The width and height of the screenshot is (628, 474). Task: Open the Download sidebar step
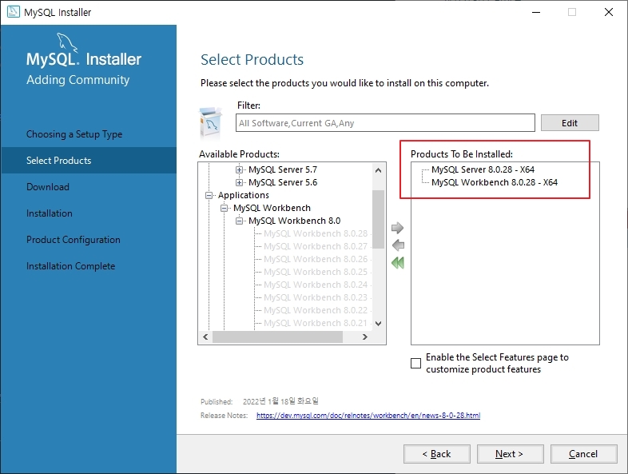(48, 187)
